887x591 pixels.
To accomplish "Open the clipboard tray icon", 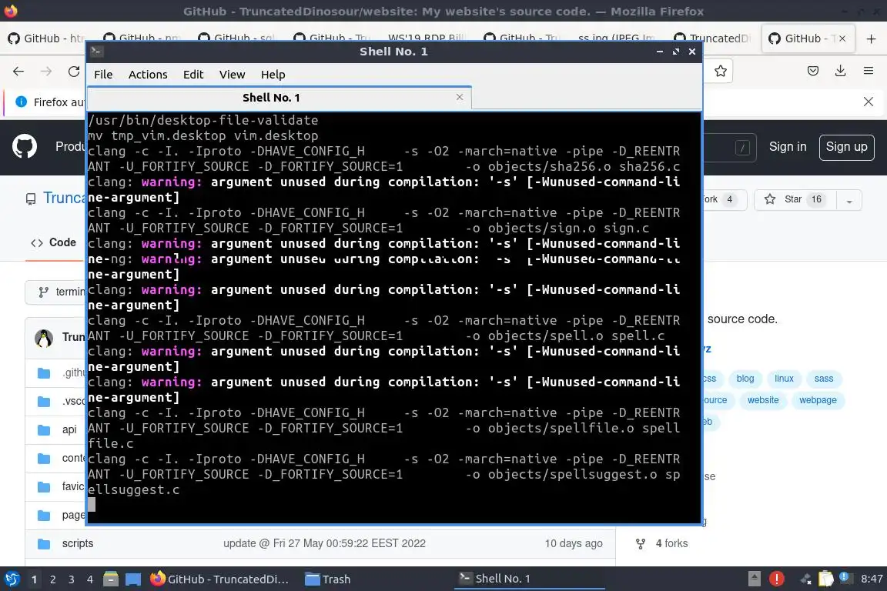I will coord(826,579).
